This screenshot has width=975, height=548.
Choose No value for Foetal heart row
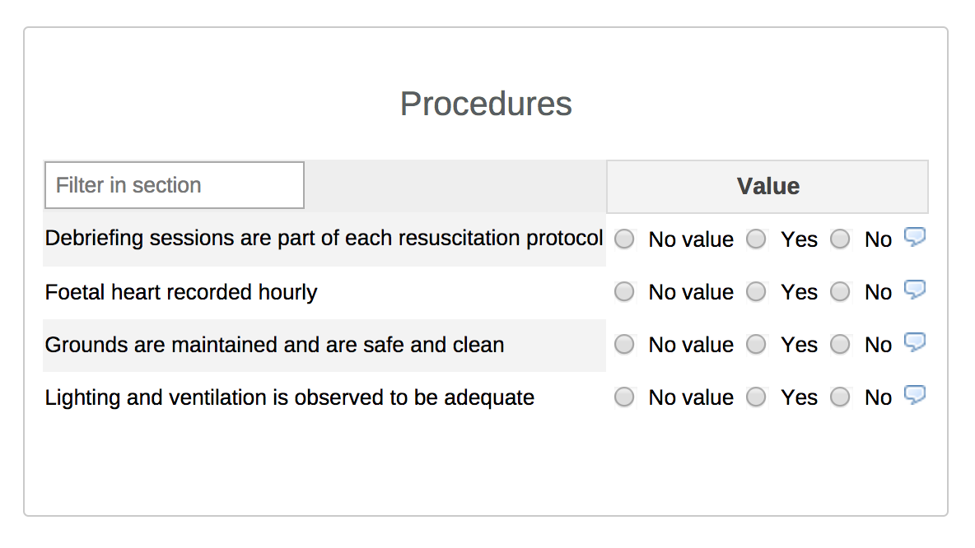coord(624,292)
